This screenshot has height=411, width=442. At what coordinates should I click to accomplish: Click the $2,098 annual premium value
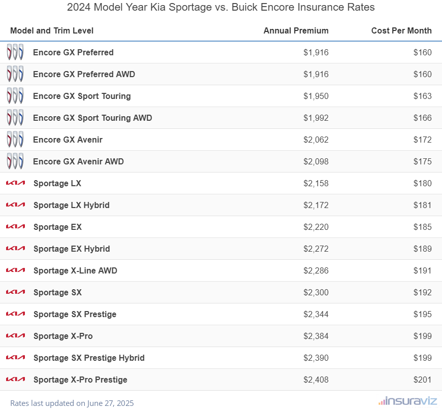coord(316,161)
